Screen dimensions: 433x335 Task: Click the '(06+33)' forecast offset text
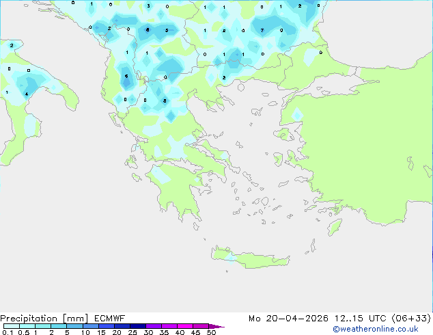pos(411,319)
